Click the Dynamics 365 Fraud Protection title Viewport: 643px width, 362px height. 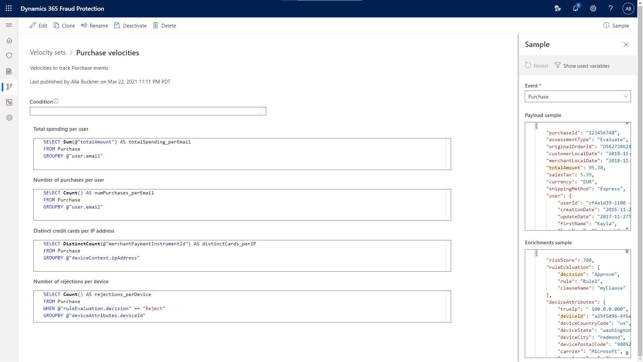coord(62,9)
